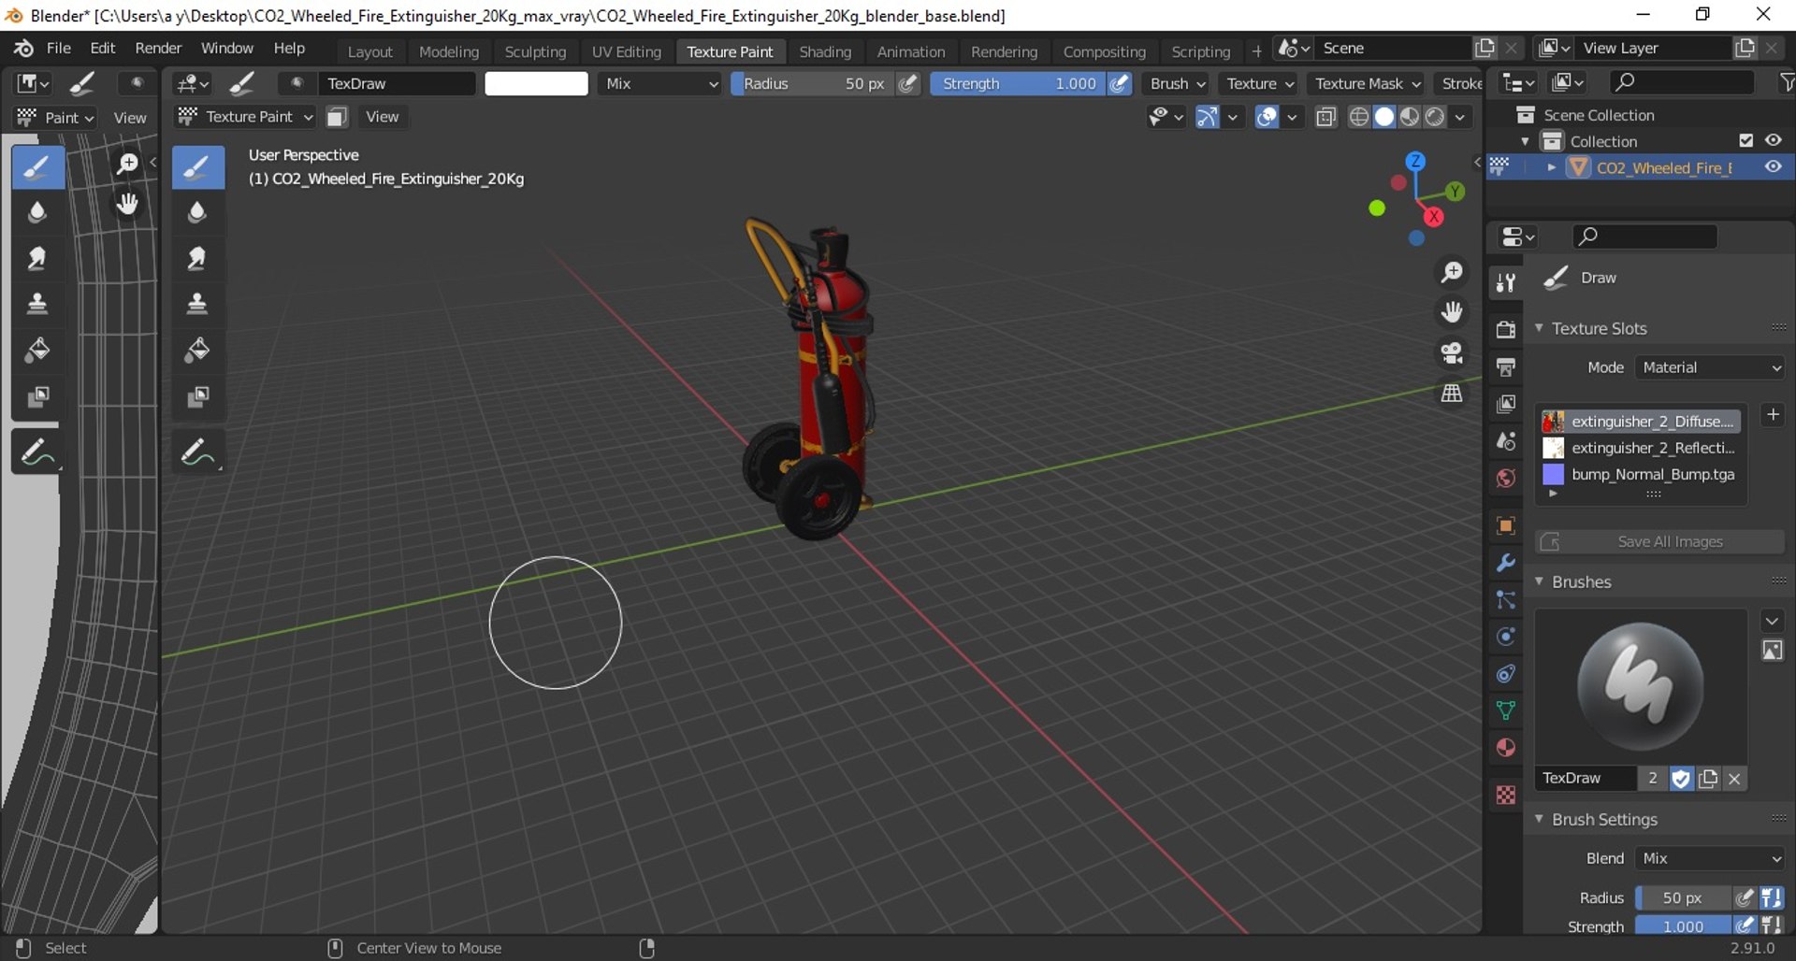Click the fake user shield for the TexDraw brush
This screenshot has height=961, width=1796.
click(1681, 779)
